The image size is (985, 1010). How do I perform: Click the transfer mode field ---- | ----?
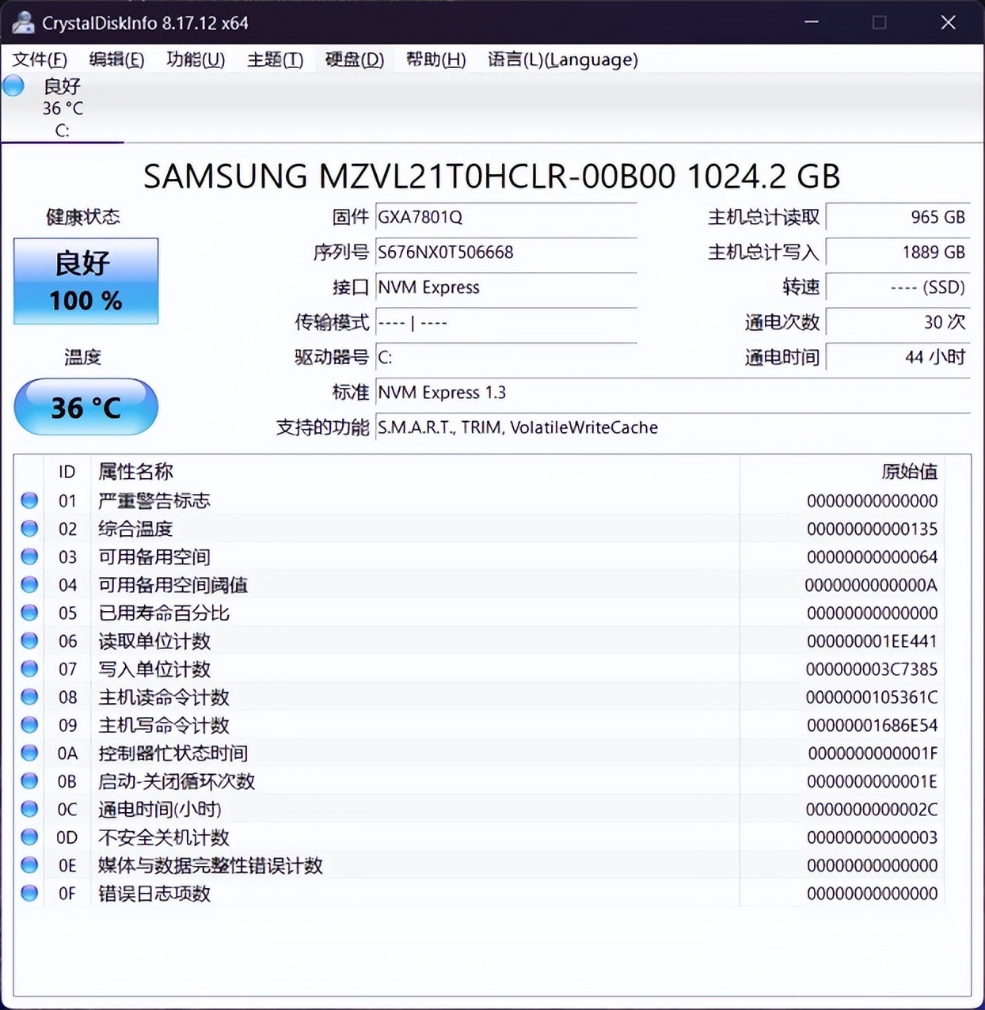tap(506, 322)
